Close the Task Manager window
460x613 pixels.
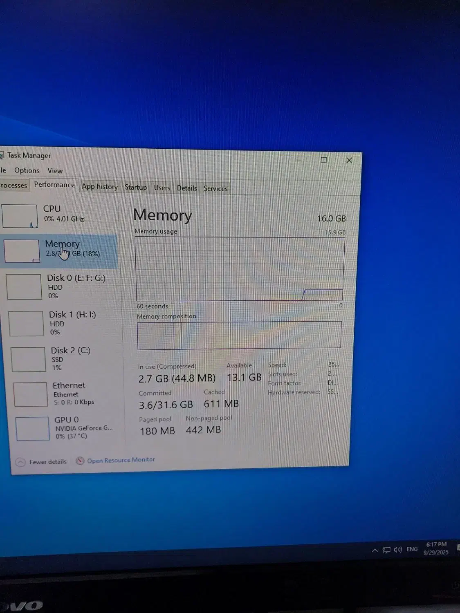coord(349,161)
